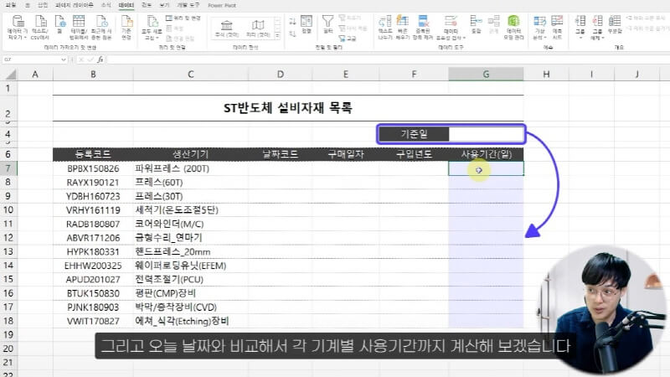Viewport: 670px width, 377px height.
Task: Open the File (파일) tab
Action: point(11,5)
